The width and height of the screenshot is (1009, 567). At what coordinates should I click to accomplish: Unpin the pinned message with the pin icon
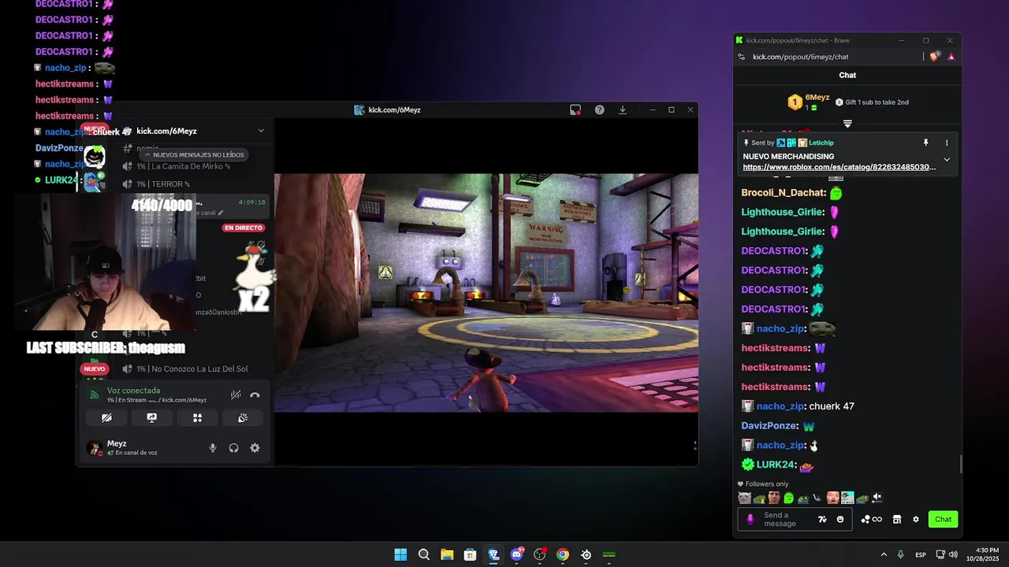tap(926, 143)
